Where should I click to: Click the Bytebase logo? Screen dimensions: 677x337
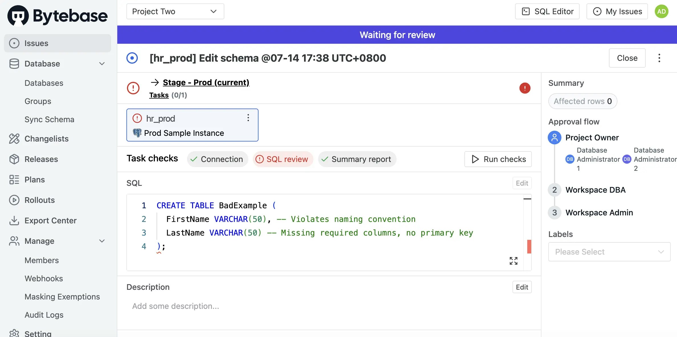(x=57, y=15)
